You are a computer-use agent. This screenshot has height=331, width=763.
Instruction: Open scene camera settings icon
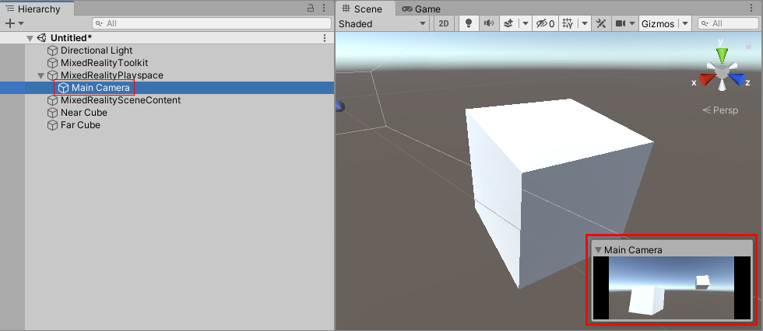tap(621, 23)
